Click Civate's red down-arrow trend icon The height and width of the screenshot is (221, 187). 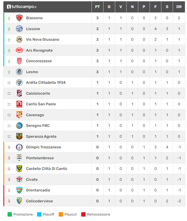9,179
